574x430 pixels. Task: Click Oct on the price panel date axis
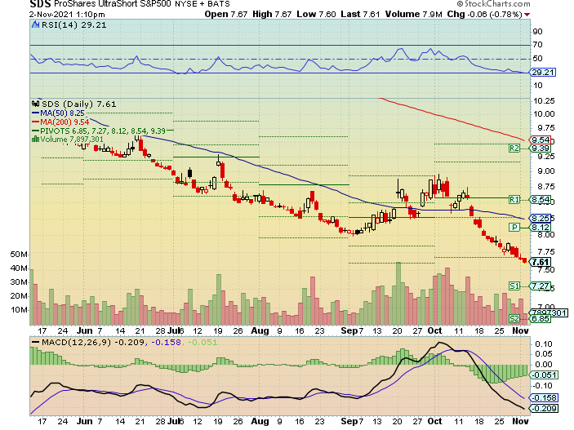435,330
